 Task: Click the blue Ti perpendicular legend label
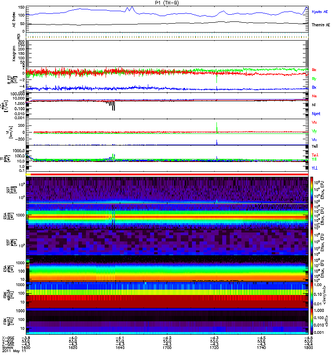314,168
